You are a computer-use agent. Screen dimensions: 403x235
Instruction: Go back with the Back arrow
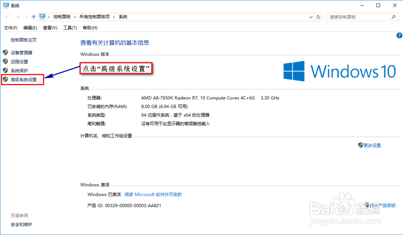pos(7,17)
